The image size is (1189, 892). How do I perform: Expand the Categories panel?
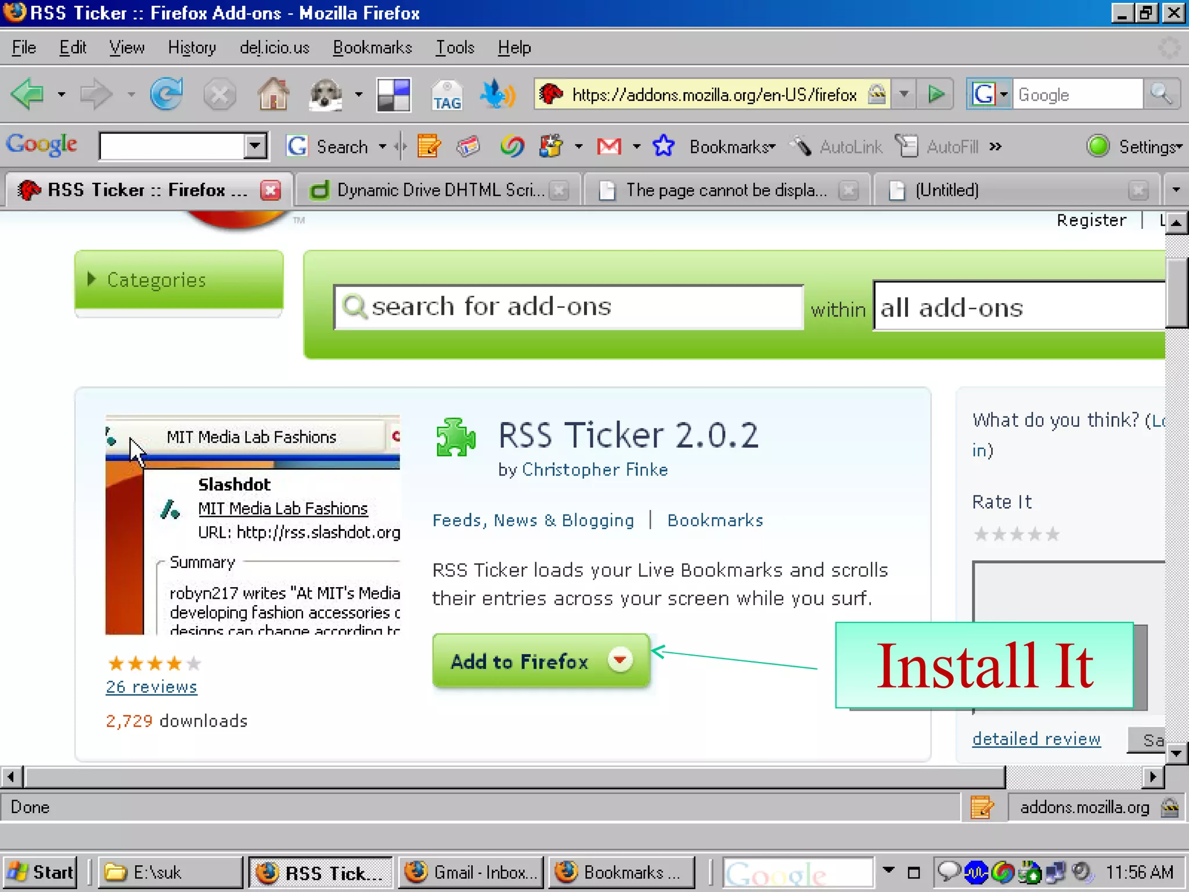[178, 280]
